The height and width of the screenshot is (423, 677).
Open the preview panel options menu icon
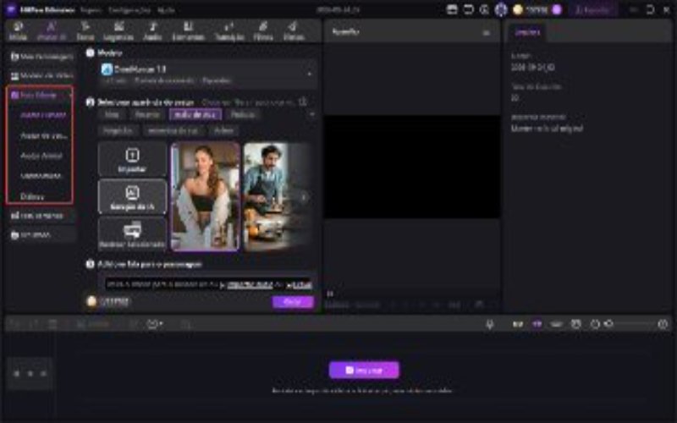click(x=486, y=32)
